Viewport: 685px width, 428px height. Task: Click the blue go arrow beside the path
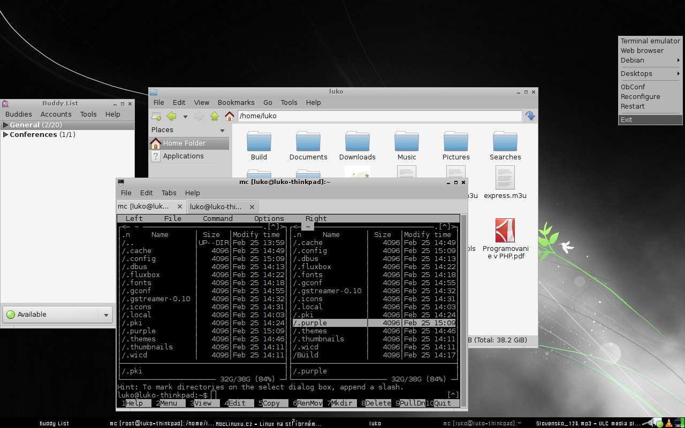530,116
